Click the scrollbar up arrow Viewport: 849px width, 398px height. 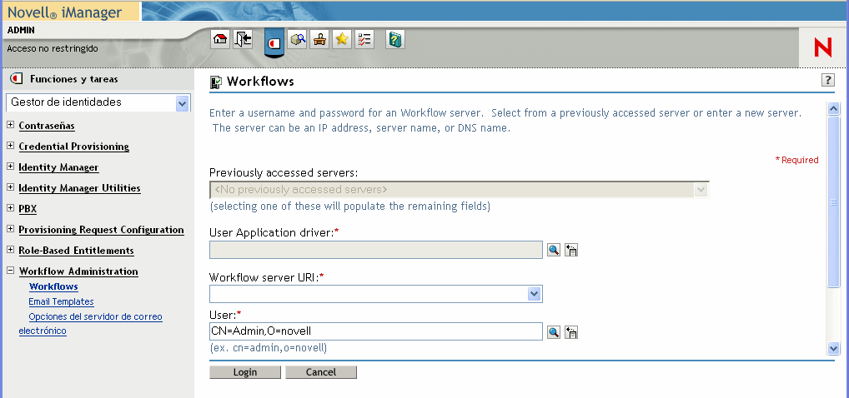coord(833,109)
